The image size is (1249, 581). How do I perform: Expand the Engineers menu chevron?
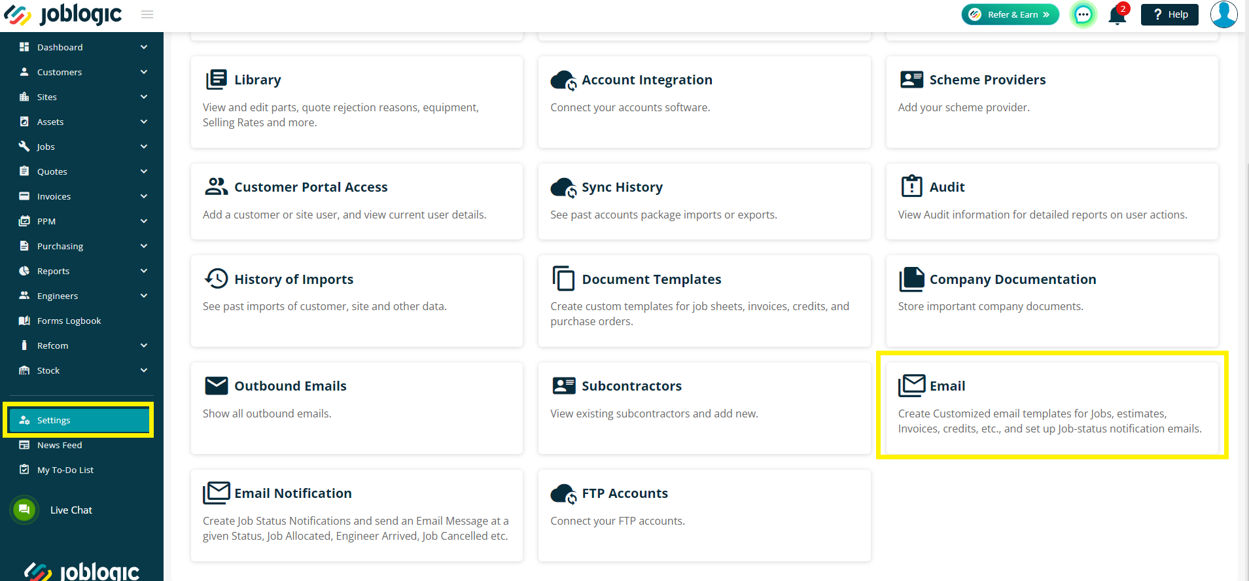coord(144,296)
